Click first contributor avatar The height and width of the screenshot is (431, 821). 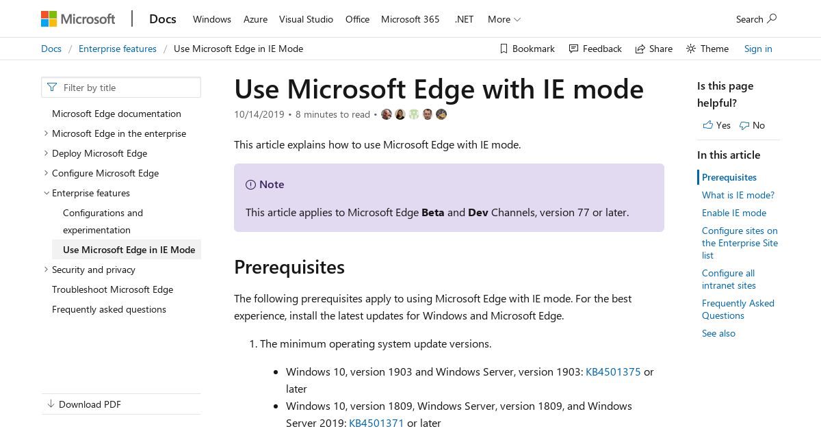point(387,114)
